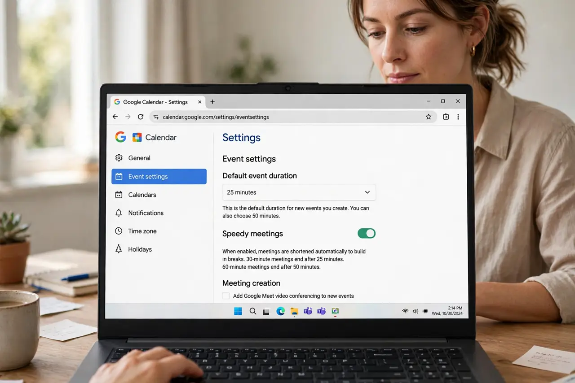Bookmark this page with the star icon
The height and width of the screenshot is (383, 575).
(x=429, y=117)
